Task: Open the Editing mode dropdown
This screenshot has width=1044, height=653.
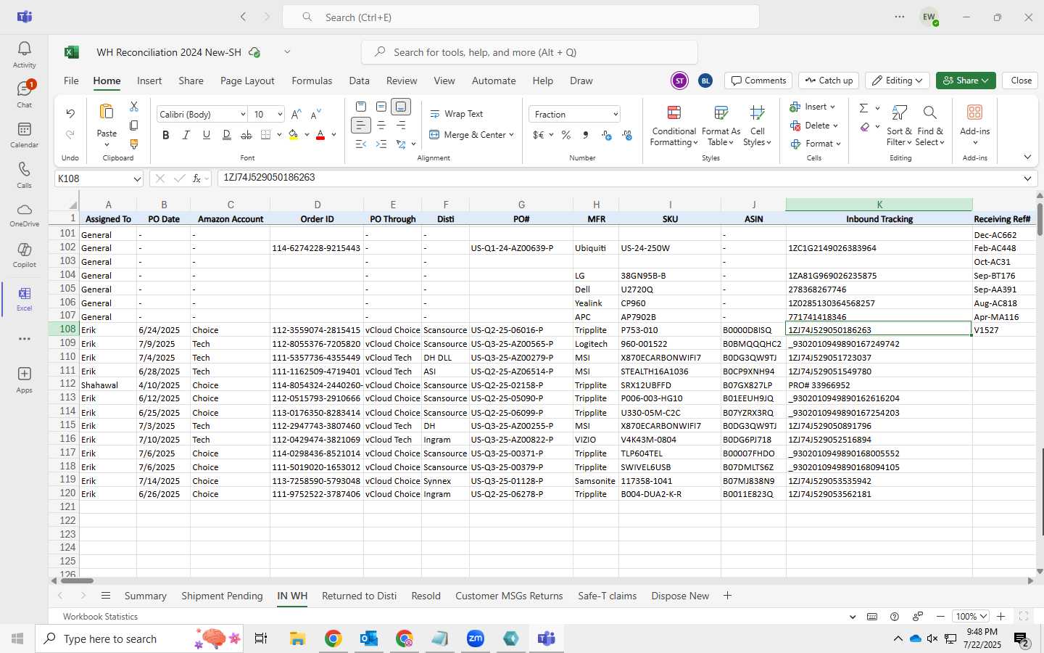Action: (898, 81)
